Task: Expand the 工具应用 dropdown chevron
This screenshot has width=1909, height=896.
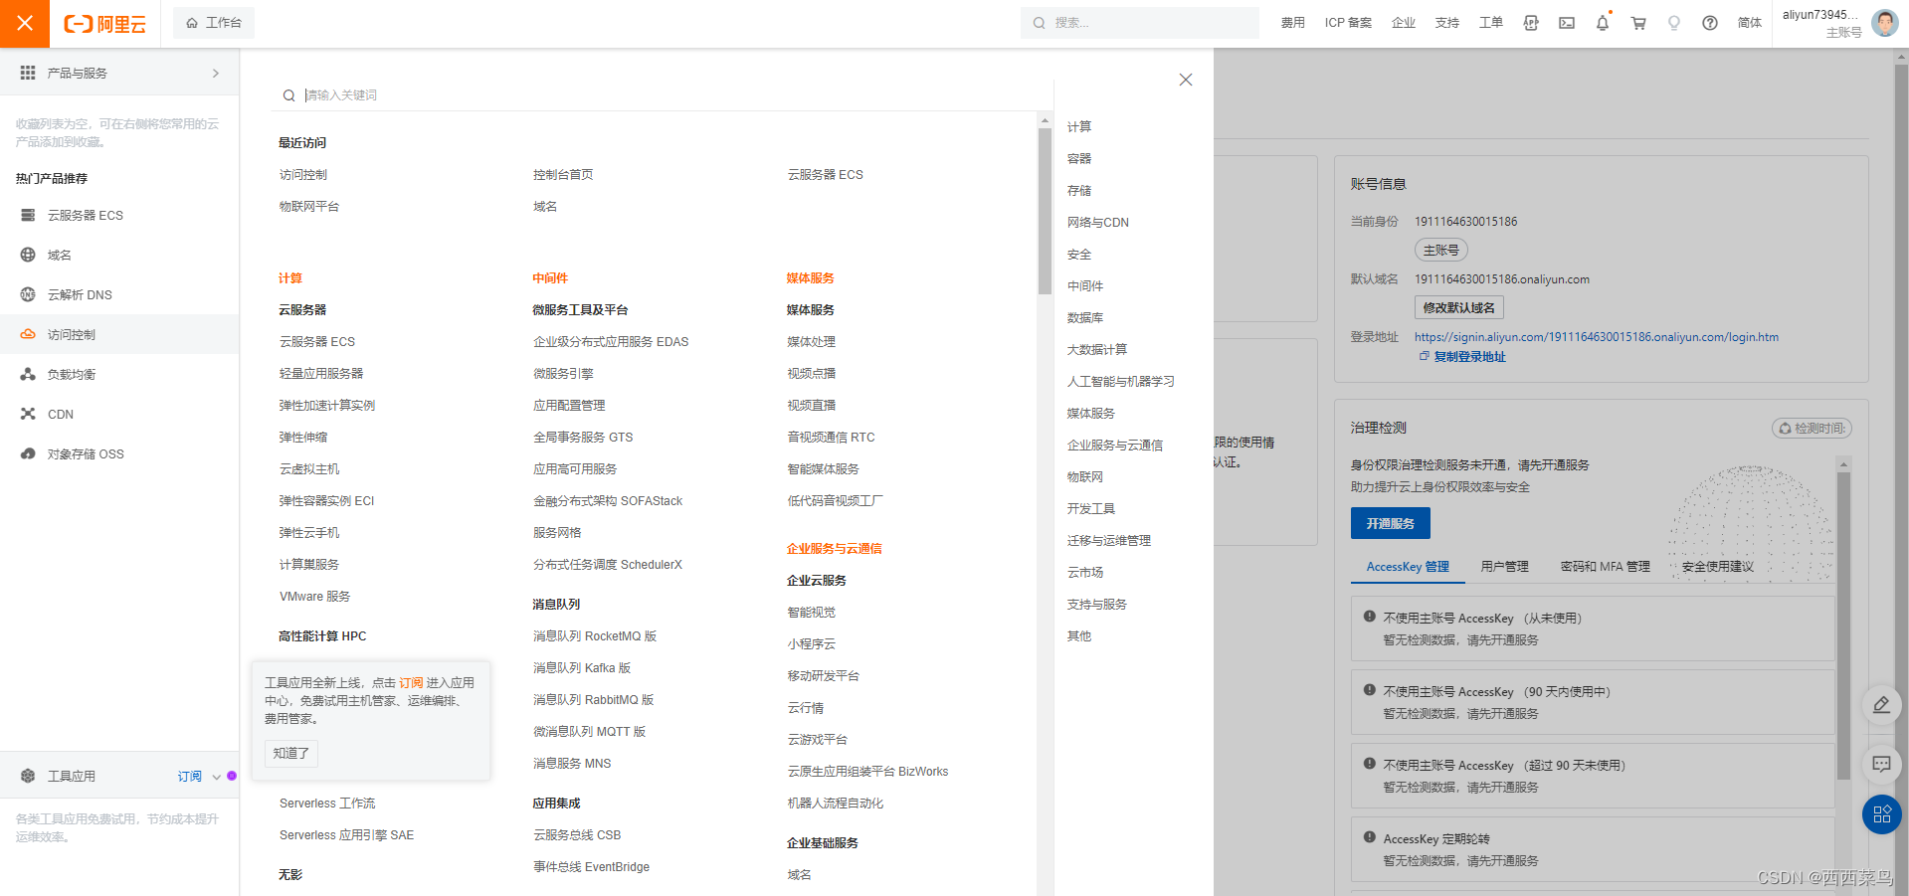Action: pyautogui.click(x=216, y=777)
